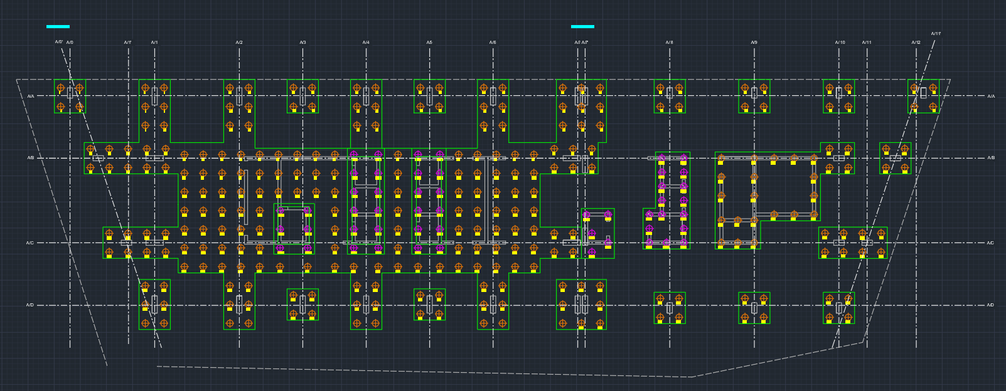Screen dimensions: 1006x391
Task: Click the A/6 column axis label
Action: (x=493, y=43)
